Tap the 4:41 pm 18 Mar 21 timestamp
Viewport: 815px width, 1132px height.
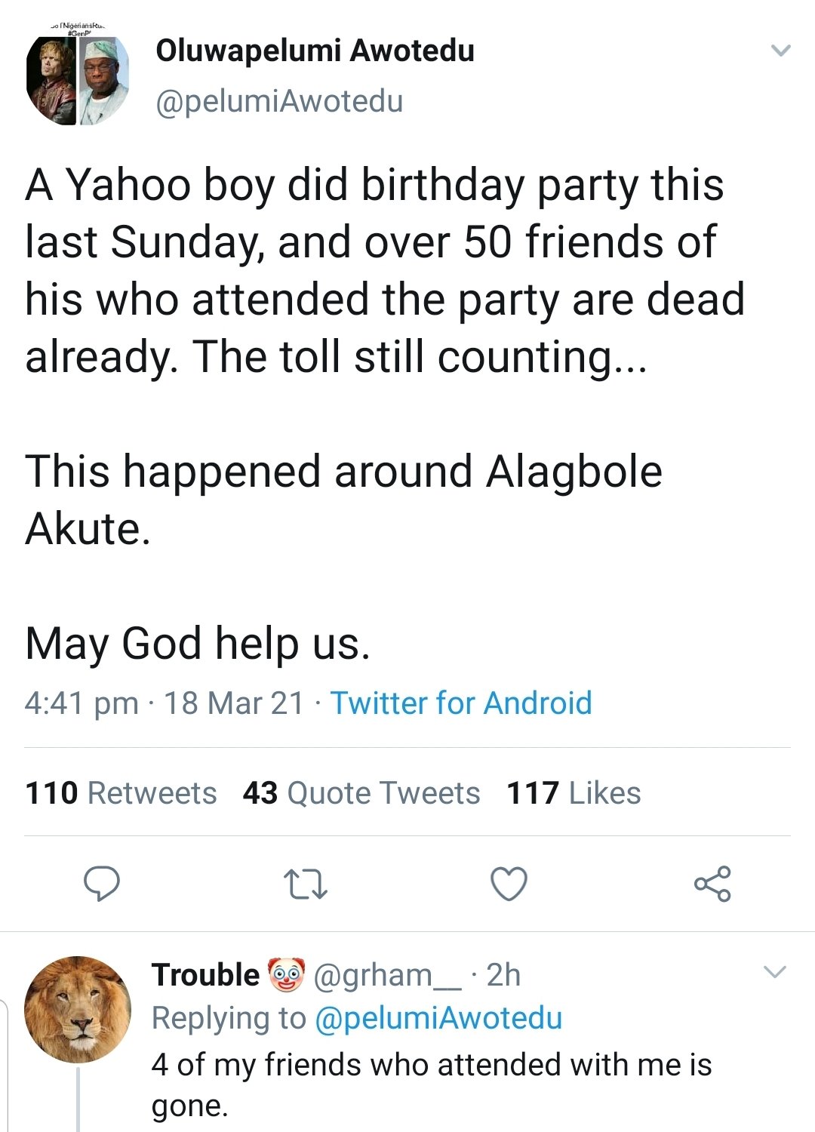[164, 703]
